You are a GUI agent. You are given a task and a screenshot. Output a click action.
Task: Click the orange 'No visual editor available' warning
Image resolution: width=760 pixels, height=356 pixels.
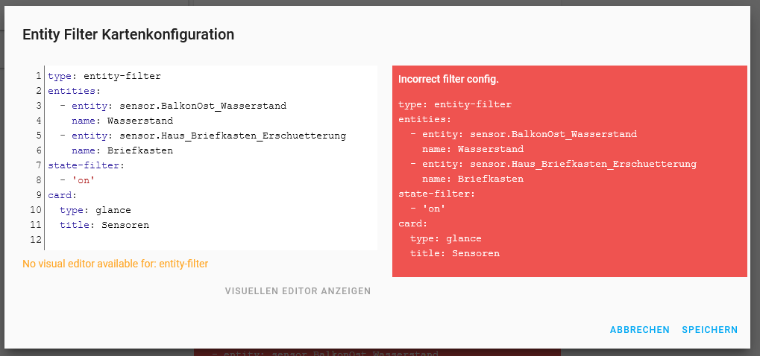point(116,264)
